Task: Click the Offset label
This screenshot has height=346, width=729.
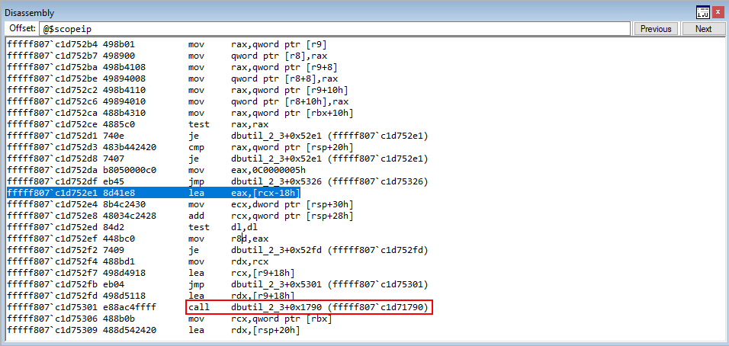Action: click(x=22, y=28)
